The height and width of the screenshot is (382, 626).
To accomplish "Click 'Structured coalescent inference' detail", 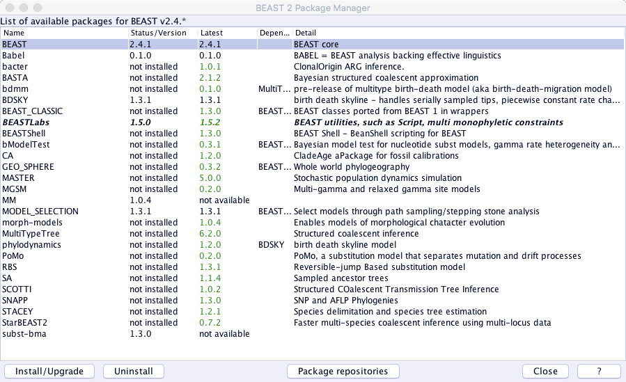I will point(356,234).
